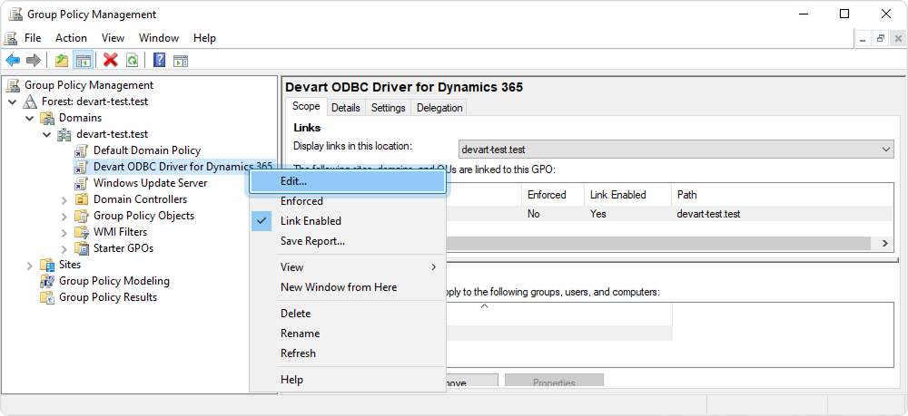The height and width of the screenshot is (416, 908).
Task: Click the Up one level folder icon
Action: coord(62,60)
